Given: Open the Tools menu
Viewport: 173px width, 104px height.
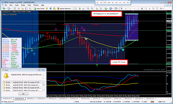Looking at the screenshot, I should 29,5.
